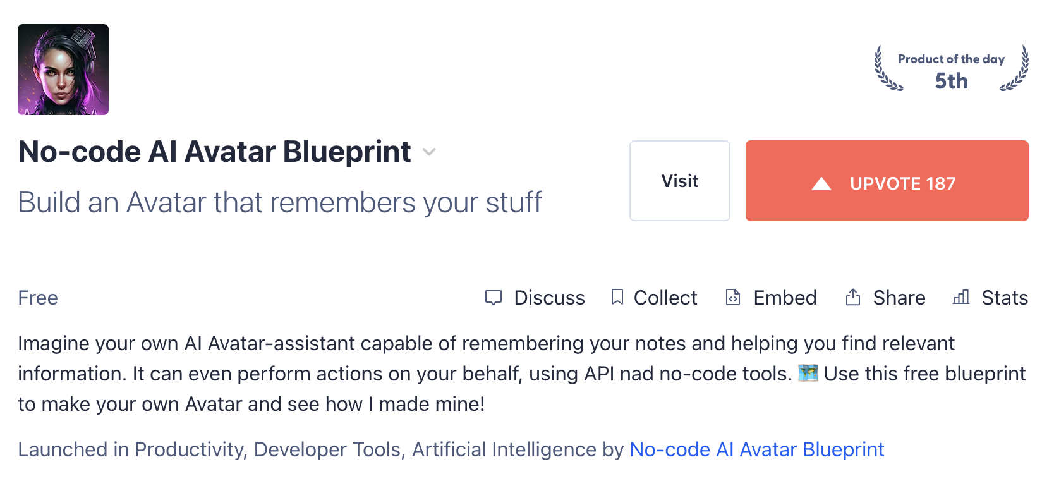The height and width of the screenshot is (493, 1054).
Task: Select the Share text label
Action: tap(899, 298)
